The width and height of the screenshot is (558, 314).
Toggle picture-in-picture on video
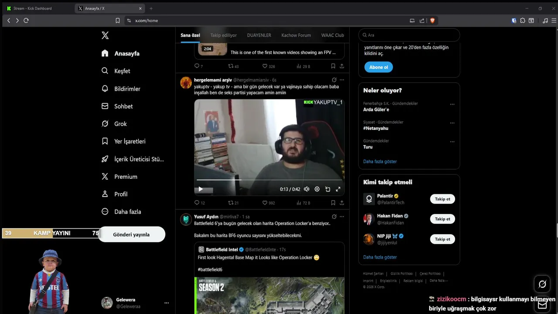[x=327, y=189]
